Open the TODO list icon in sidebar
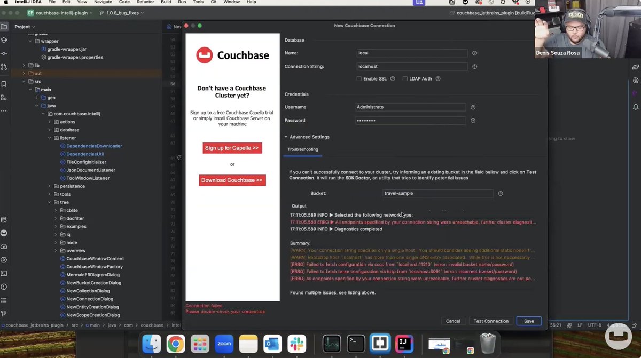Image resolution: width=641 pixels, height=358 pixels. click(x=4, y=300)
